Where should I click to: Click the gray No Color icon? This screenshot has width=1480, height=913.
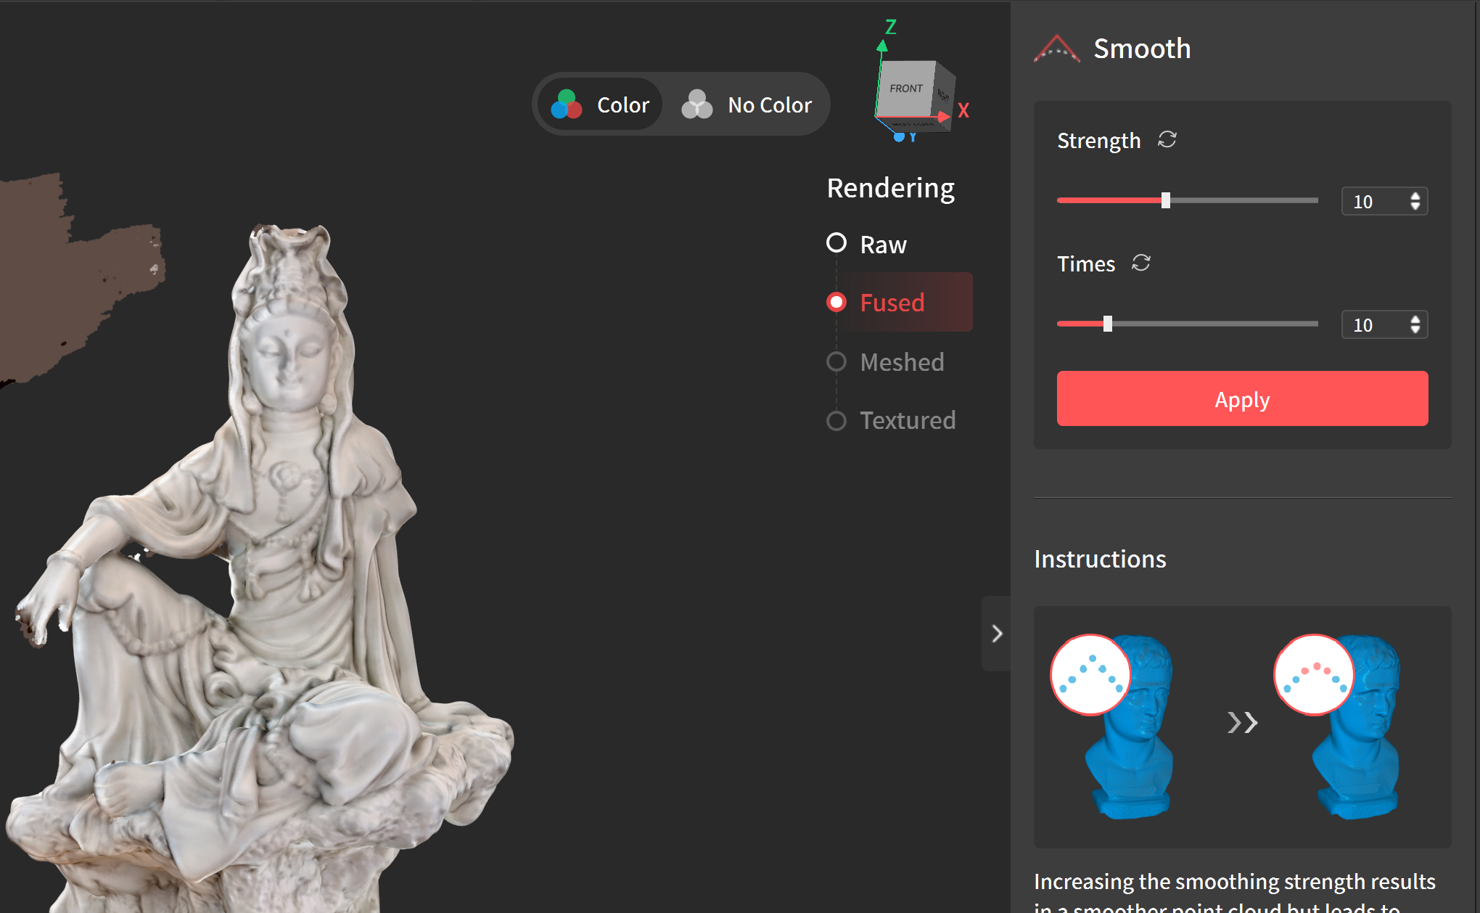click(697, 105)
